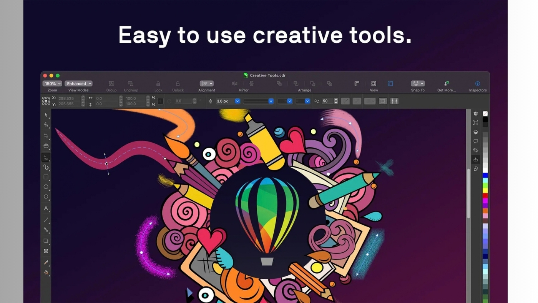Click the Creative Tools.cdr window title
The width and height of the screenshot is (538, 303).
point(267,75)
